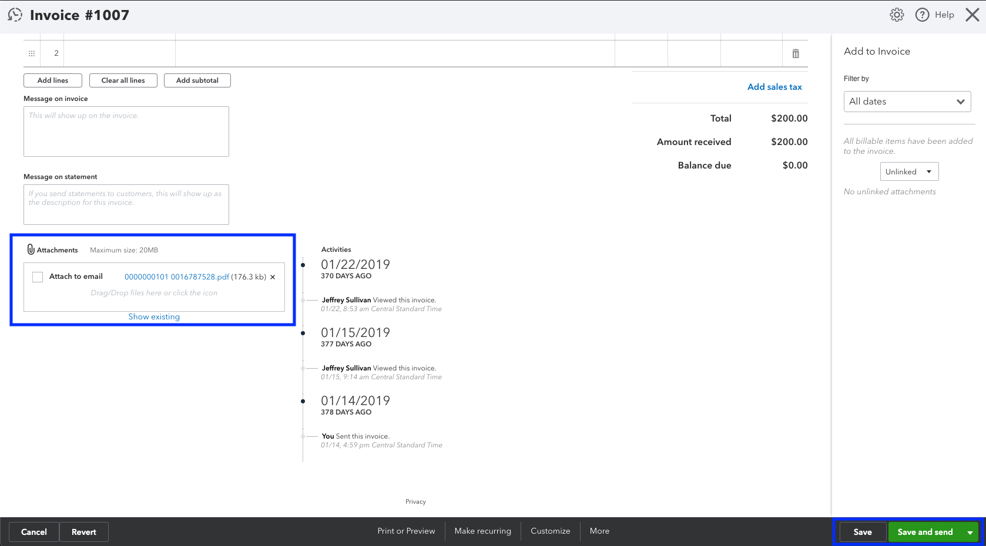Open the attached PDF file link
The image size is (986, 546).
coord(177,277)
